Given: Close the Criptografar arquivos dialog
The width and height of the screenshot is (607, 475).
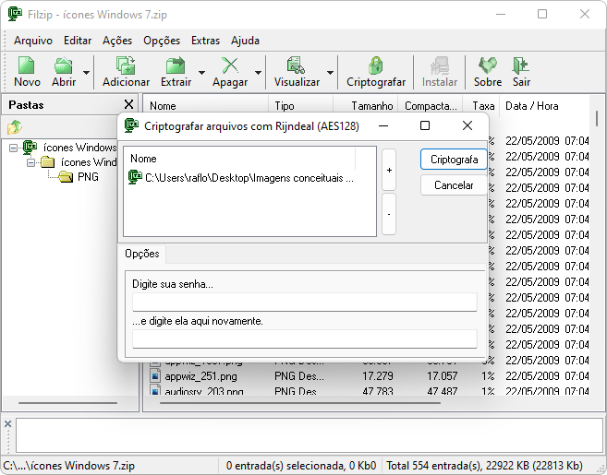Looking at the screenshot, I should 467,125.
